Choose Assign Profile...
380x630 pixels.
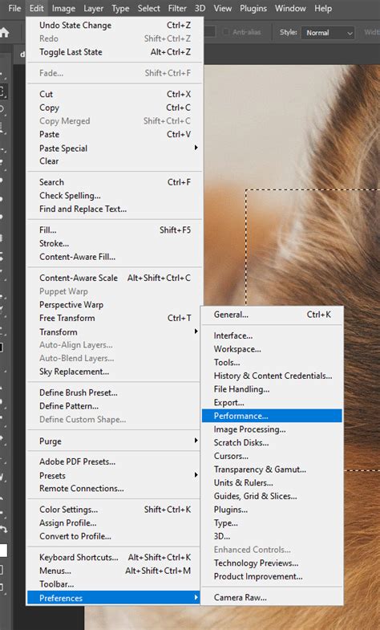tap(115, 522)
